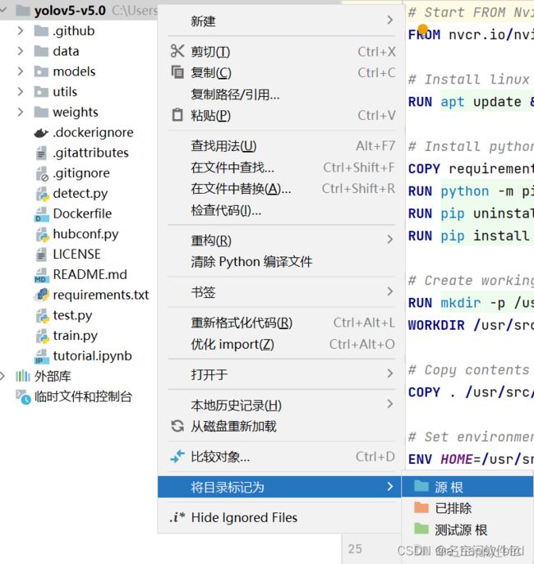Click the compare objects arrows icon

click(177, 456)
